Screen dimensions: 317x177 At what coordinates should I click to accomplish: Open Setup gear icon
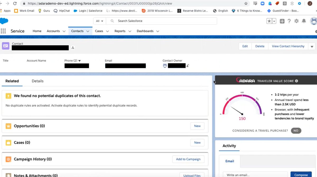[297, 21]
